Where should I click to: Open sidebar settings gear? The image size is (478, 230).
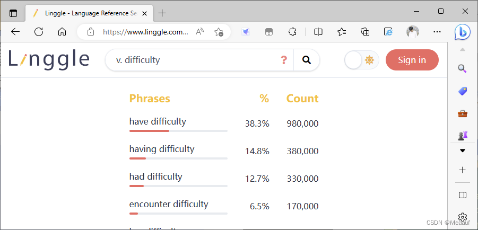463,217
